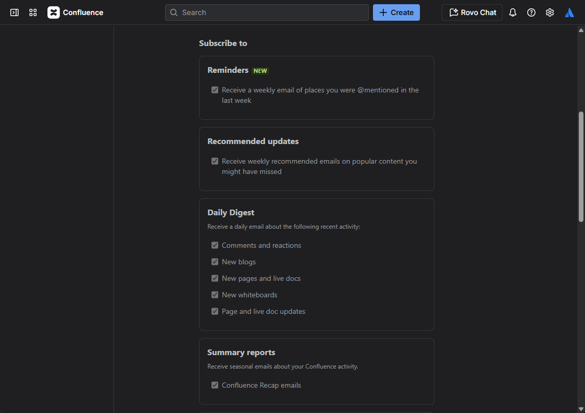Click the scrollbar up arrow
Screen dimensions: 585x413
coord(581,30)
